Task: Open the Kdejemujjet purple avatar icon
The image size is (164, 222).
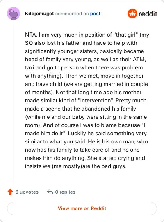Action: tap(14, 14)
